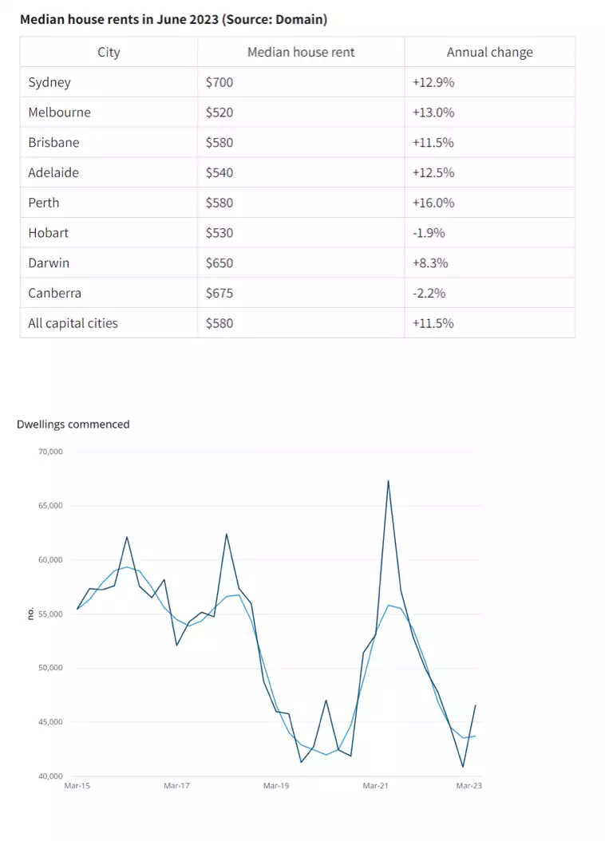Select Perth's +16.0% annual change cell
The width and height of the screenshot is (605, 841).
(x=433, y=203)
